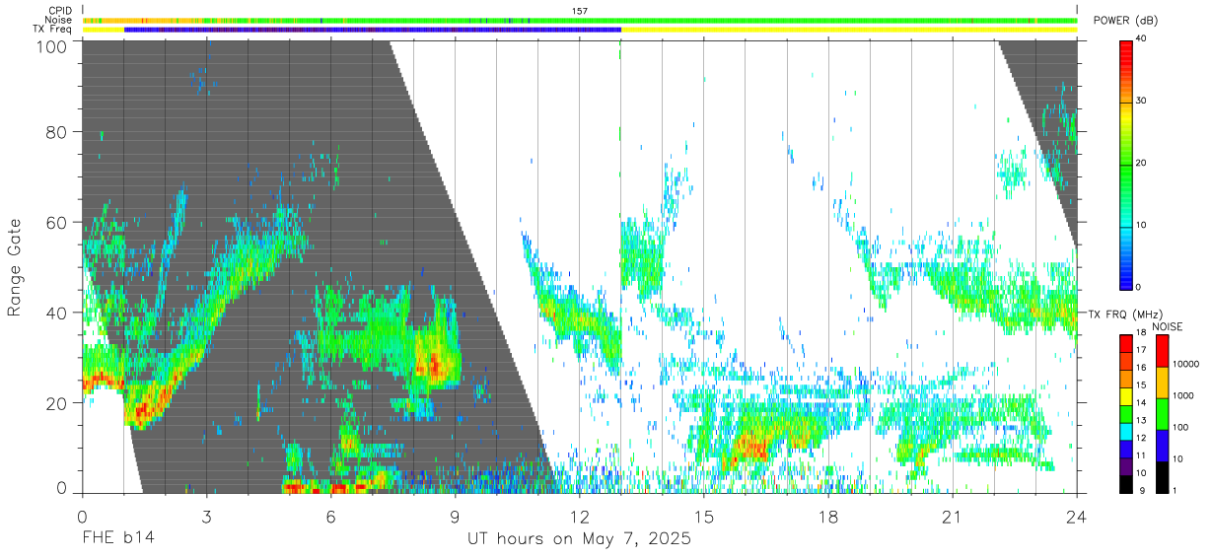Click the yellow section of the TX Freq strip
This screenshot has width=1211, height=559.
point(848,30)
